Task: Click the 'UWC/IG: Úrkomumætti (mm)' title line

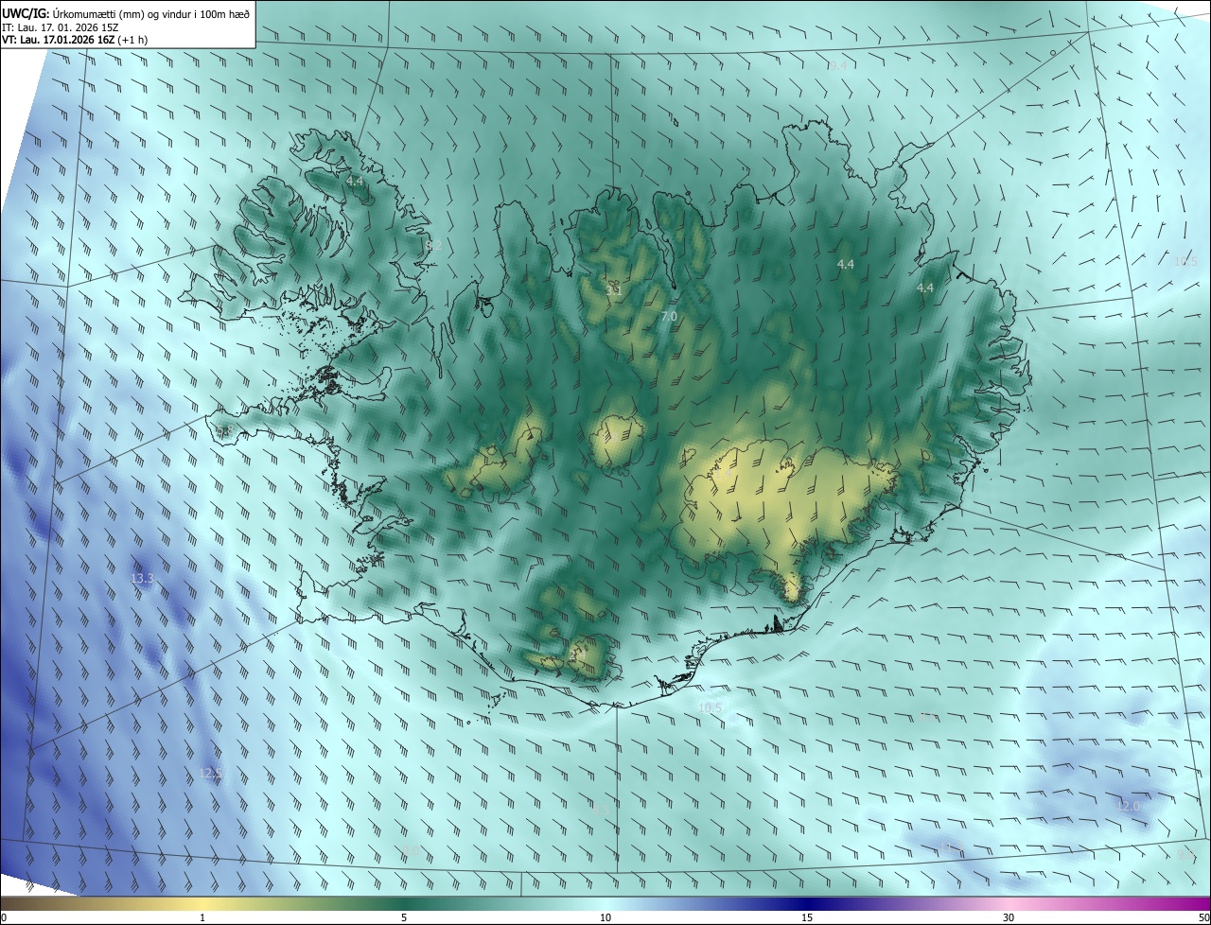Action: pos(126,12)
